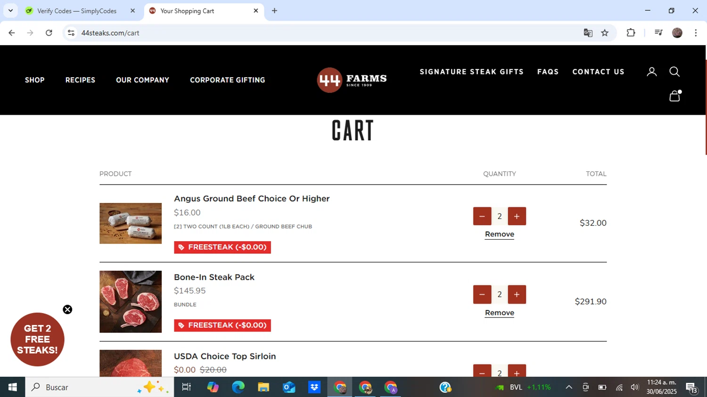Click the page vertical scrollbar
Image resolution: width=707 pixels, height=397 pixels.
706,107
